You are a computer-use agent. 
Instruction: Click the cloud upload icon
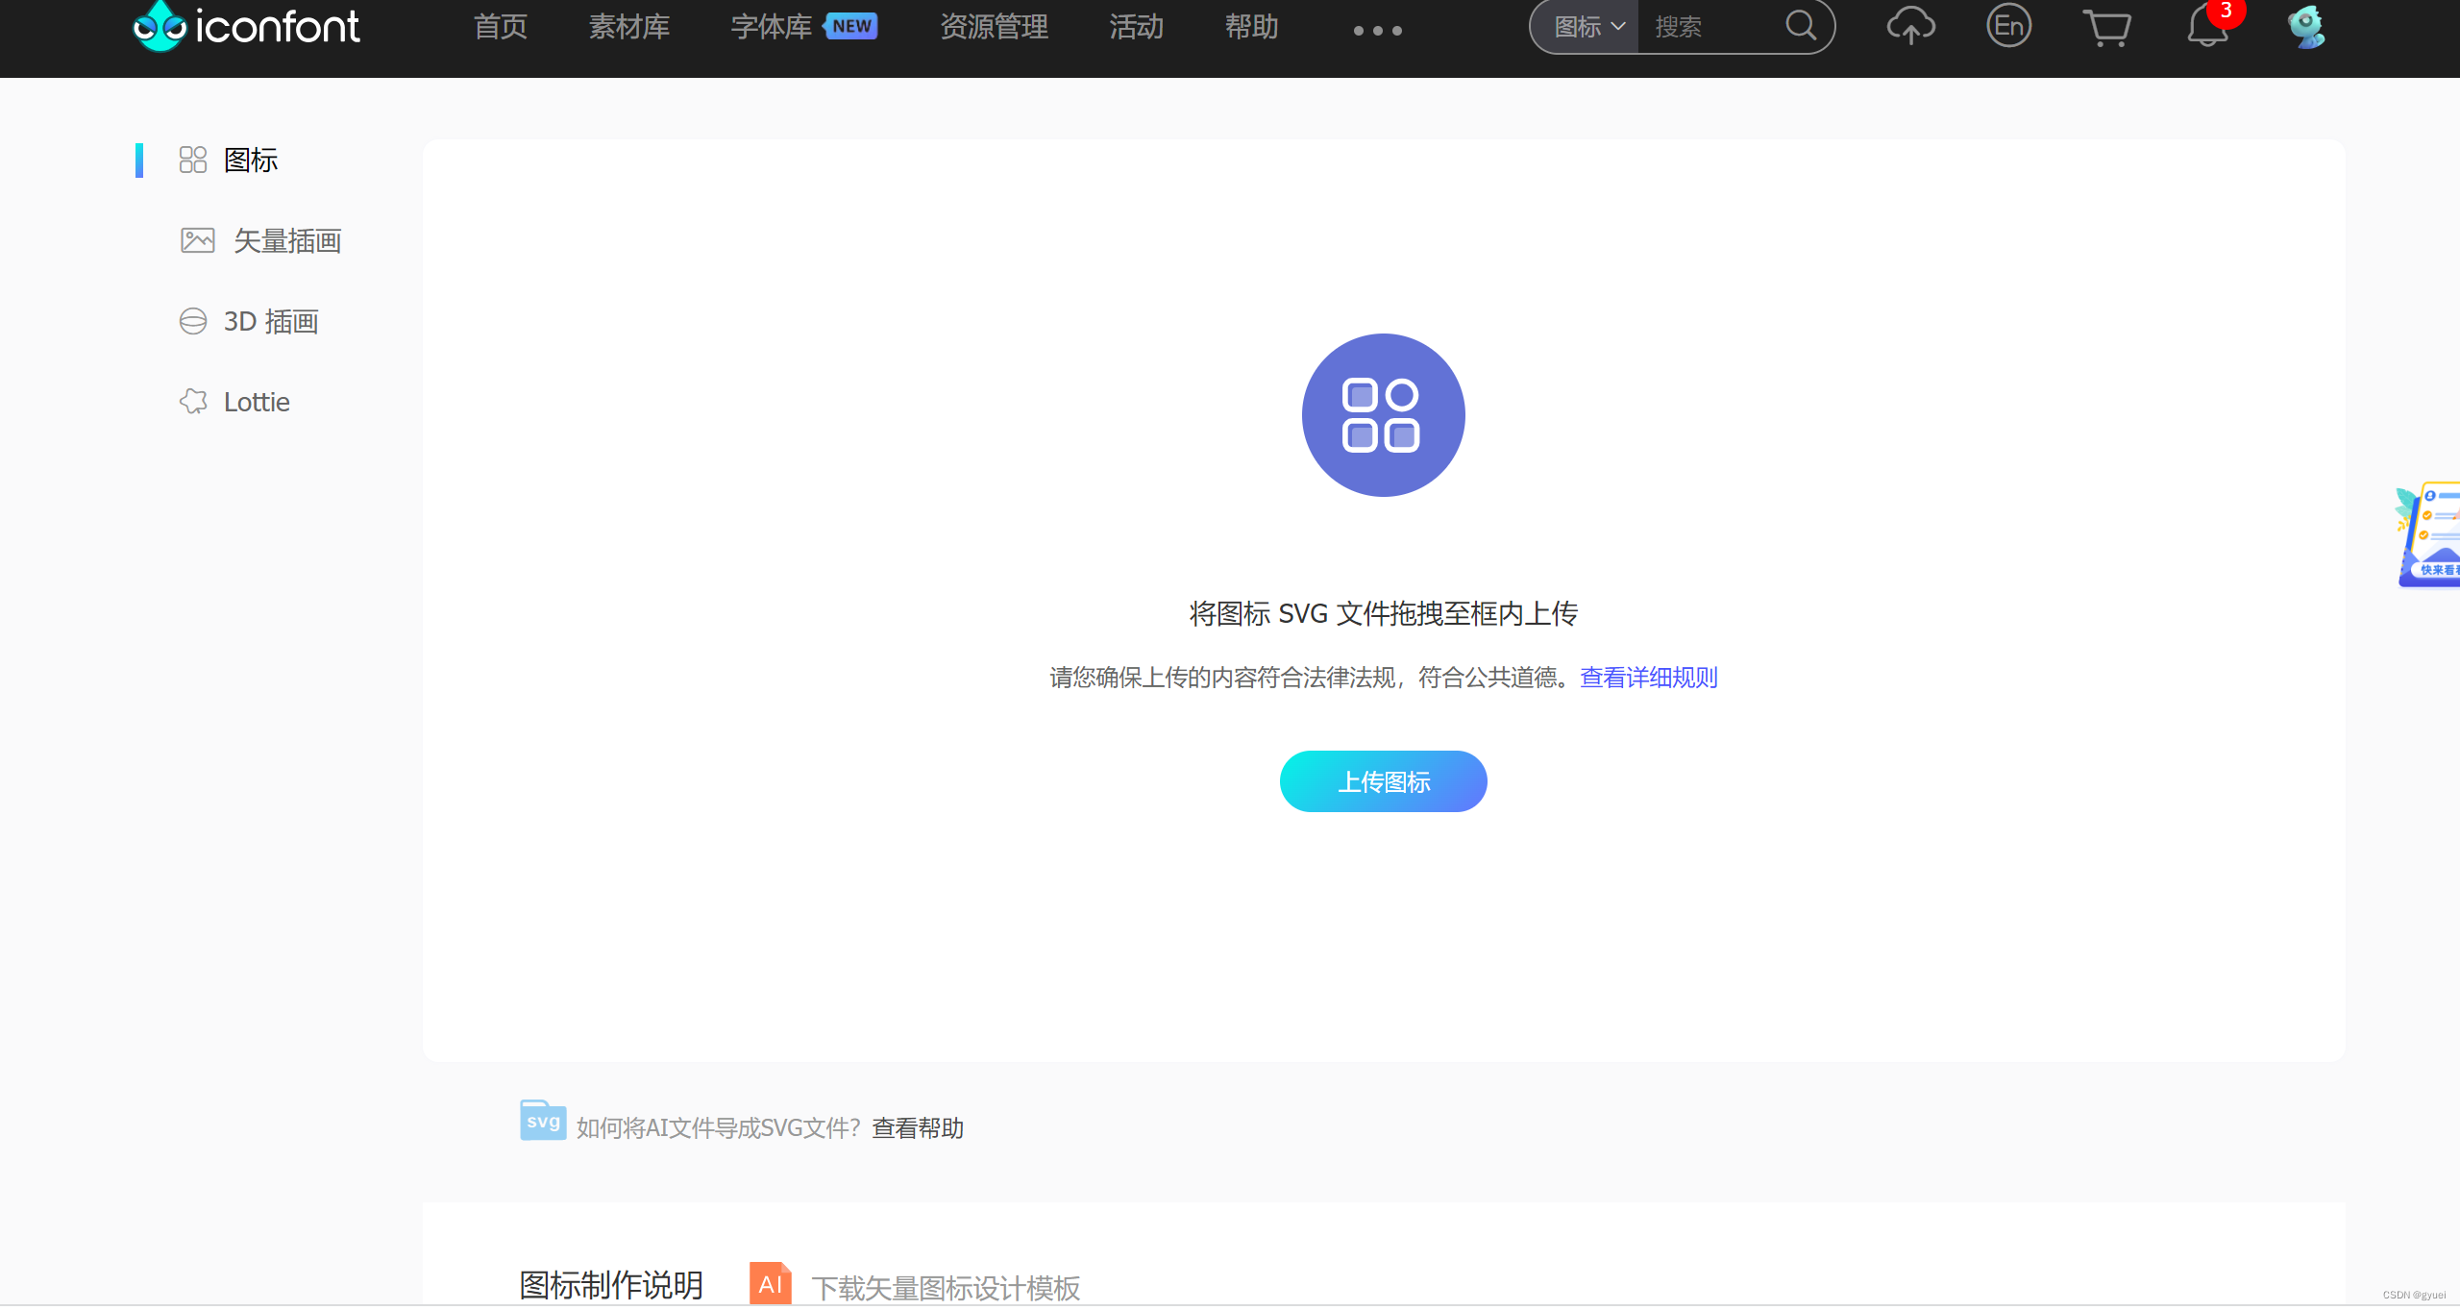(1910, 26)
